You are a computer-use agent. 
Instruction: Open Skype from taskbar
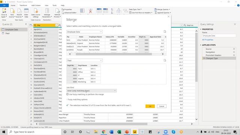point(173,132)
